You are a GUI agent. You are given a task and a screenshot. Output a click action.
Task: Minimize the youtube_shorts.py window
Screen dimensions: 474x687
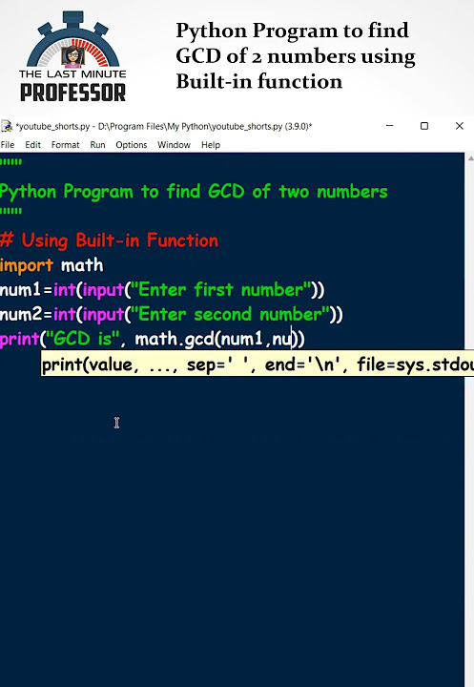(x=389, y=126)
